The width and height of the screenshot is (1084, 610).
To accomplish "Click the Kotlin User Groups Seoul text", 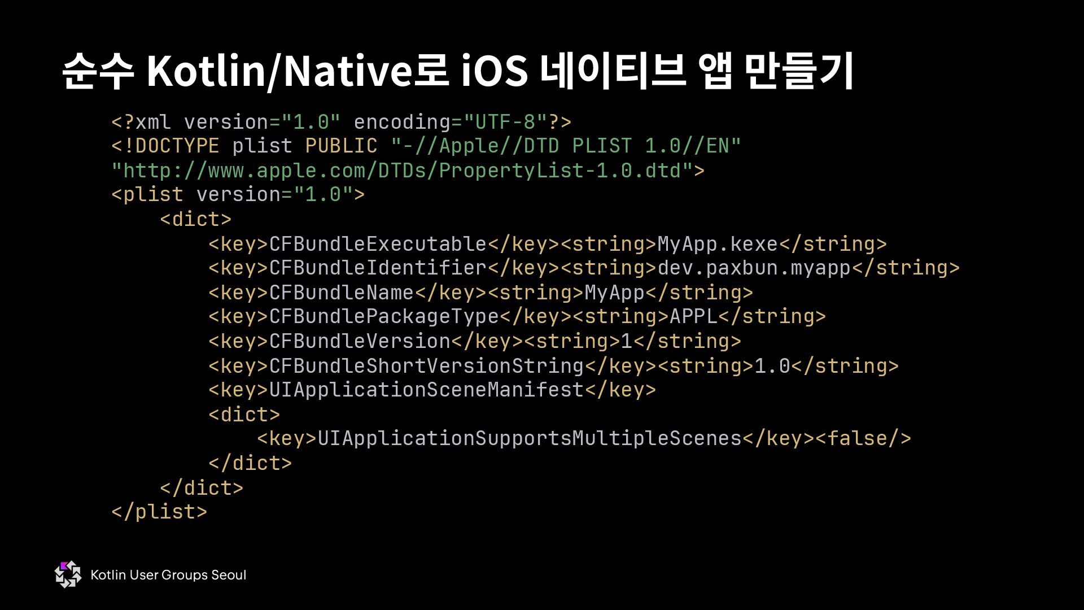I will 168,575.
